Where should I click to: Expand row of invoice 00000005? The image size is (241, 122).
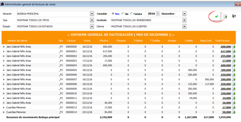pyautogui.click(x=4, y=70)
